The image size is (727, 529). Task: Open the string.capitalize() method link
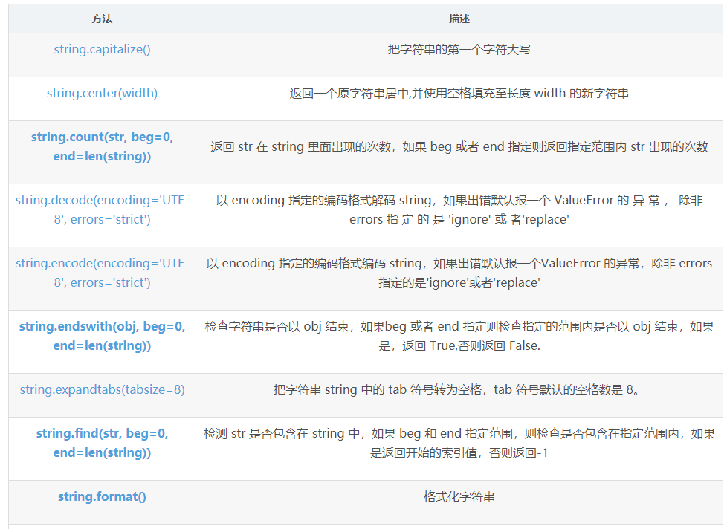coord(102,49)
